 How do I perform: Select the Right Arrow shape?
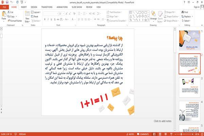pos(140,16)
